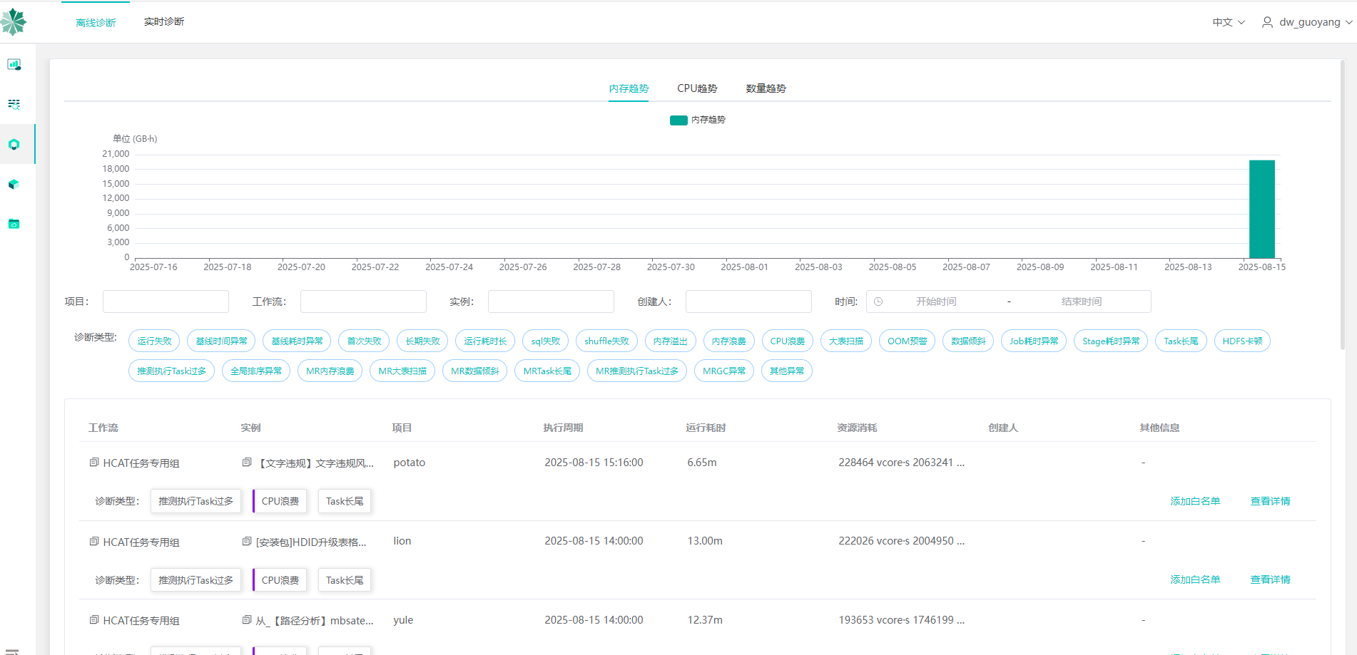Select 数据倾斜 filter tag

(968, 341)
